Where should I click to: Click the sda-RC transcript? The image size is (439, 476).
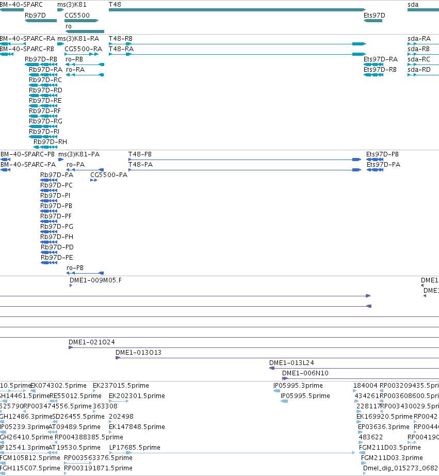419,59
